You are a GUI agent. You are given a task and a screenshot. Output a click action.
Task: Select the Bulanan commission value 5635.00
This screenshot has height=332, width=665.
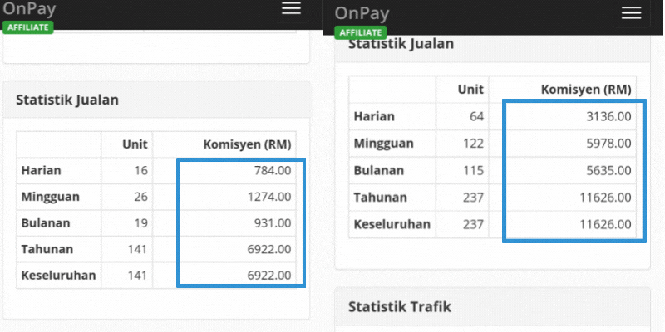(x=608, y=170)
